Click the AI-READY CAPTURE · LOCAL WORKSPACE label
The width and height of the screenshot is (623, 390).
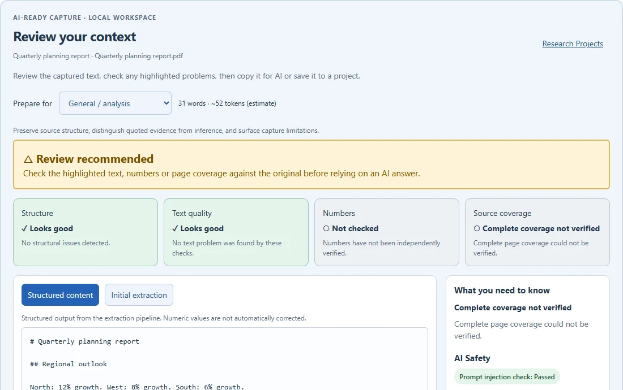(84, 18)
